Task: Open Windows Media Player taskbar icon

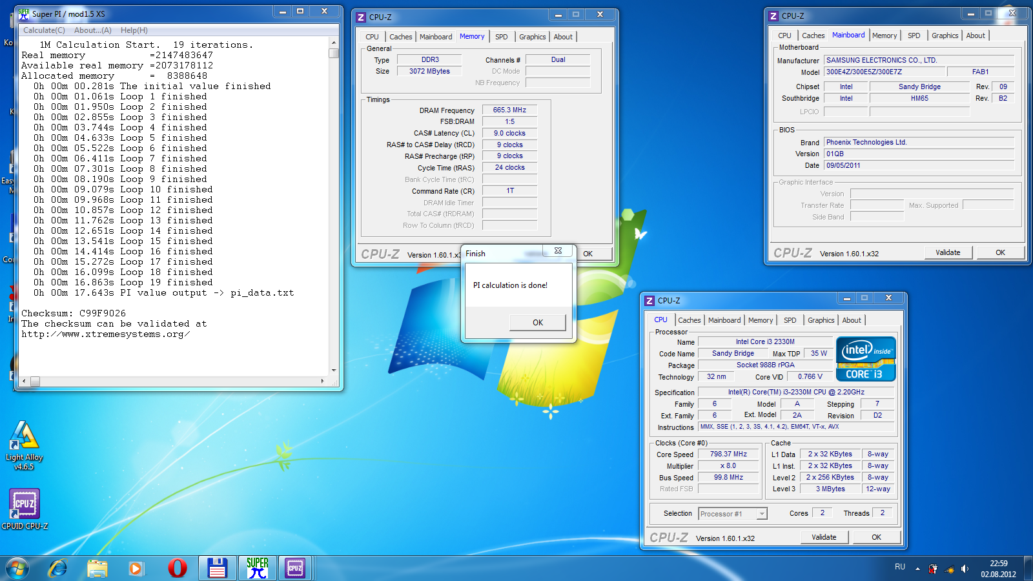Action: [x=136, y=568]
